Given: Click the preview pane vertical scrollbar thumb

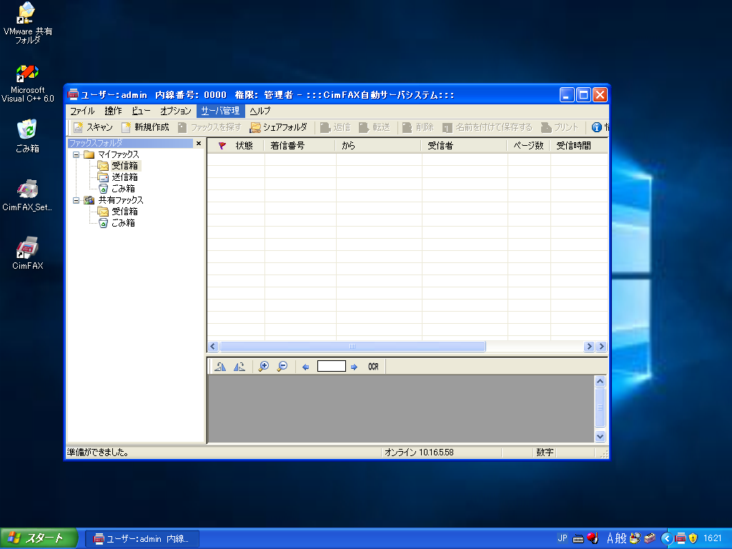Looking at the screenshot, I should pyautogui.click(x=600, y=407).
